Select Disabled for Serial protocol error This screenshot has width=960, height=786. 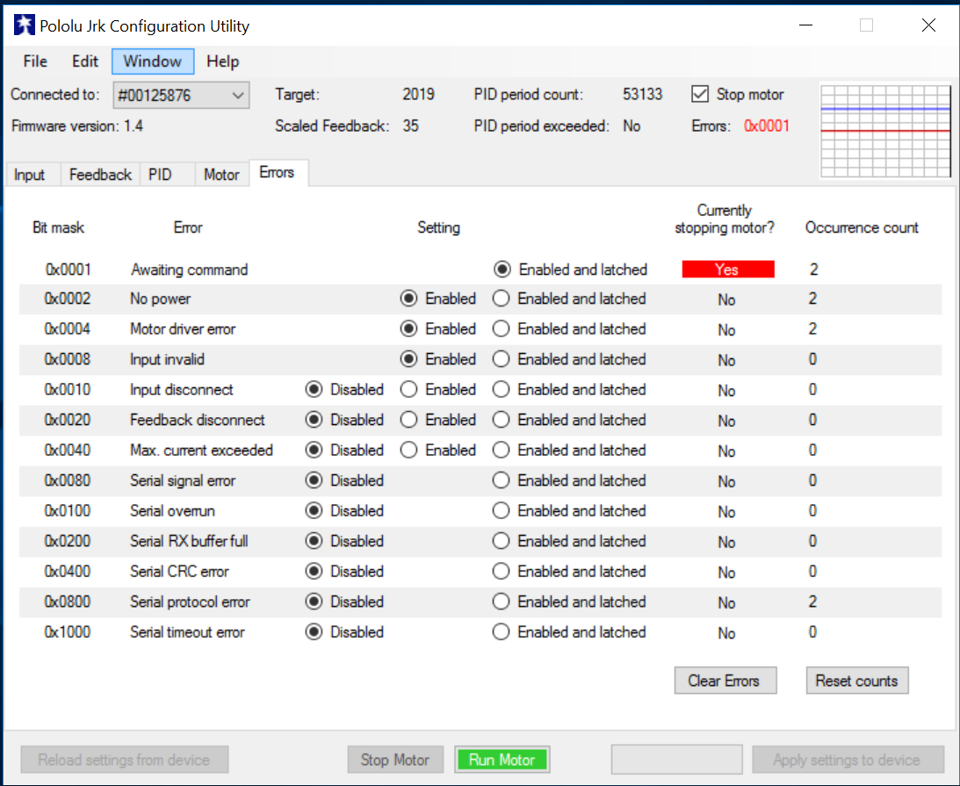point(344,602)
